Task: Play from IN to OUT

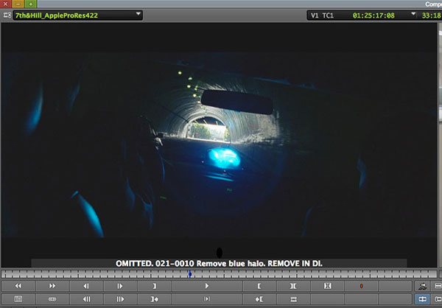Action: 207,299
